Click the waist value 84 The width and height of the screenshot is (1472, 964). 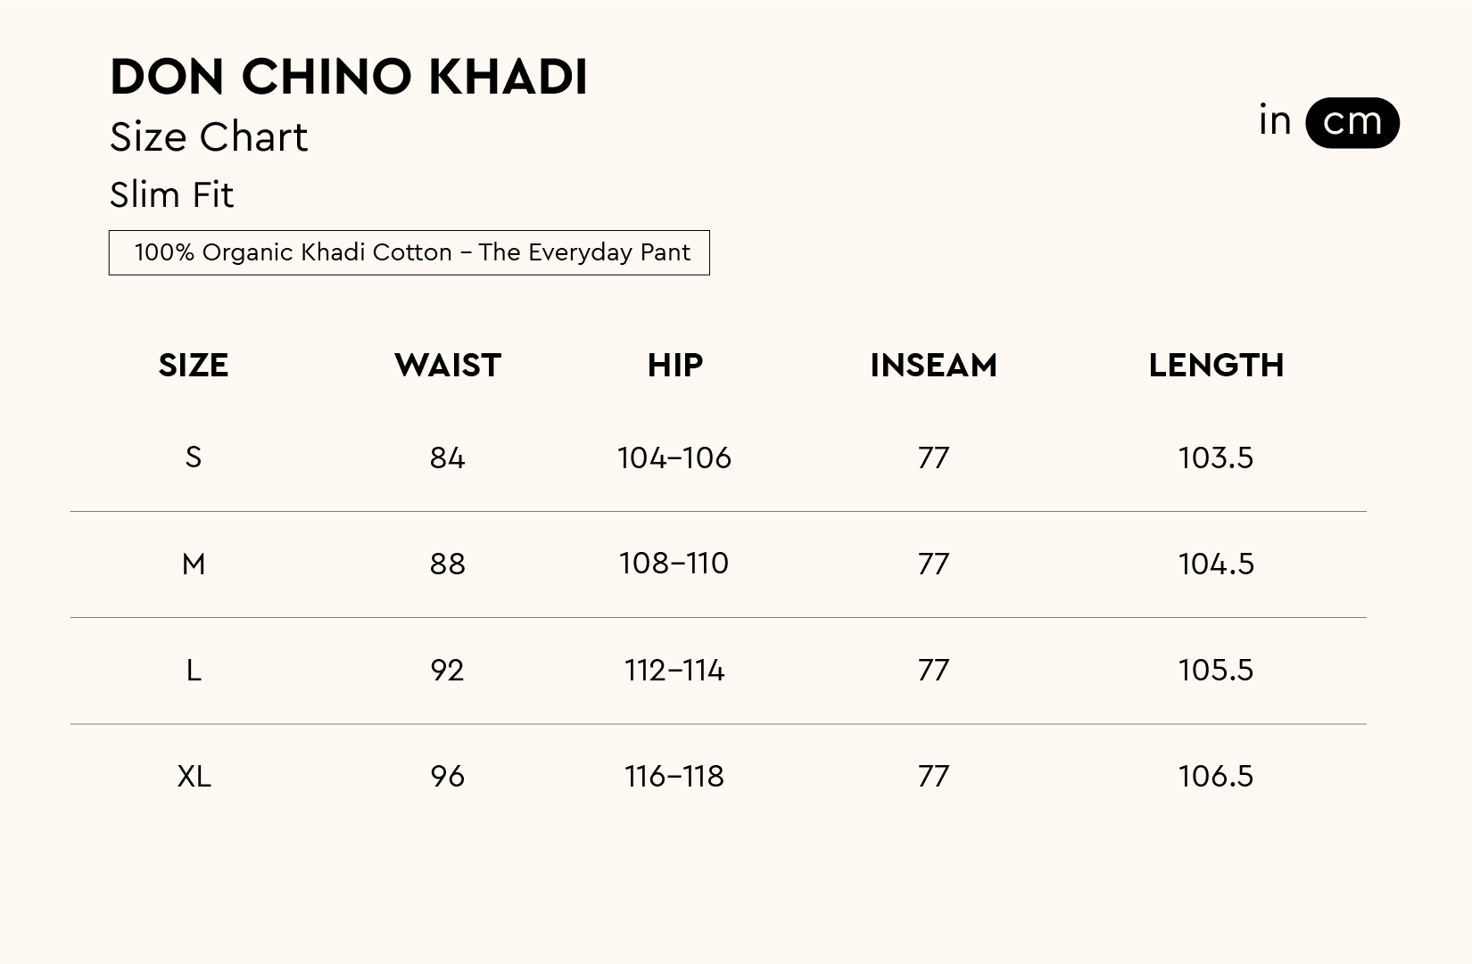point(447,457)
